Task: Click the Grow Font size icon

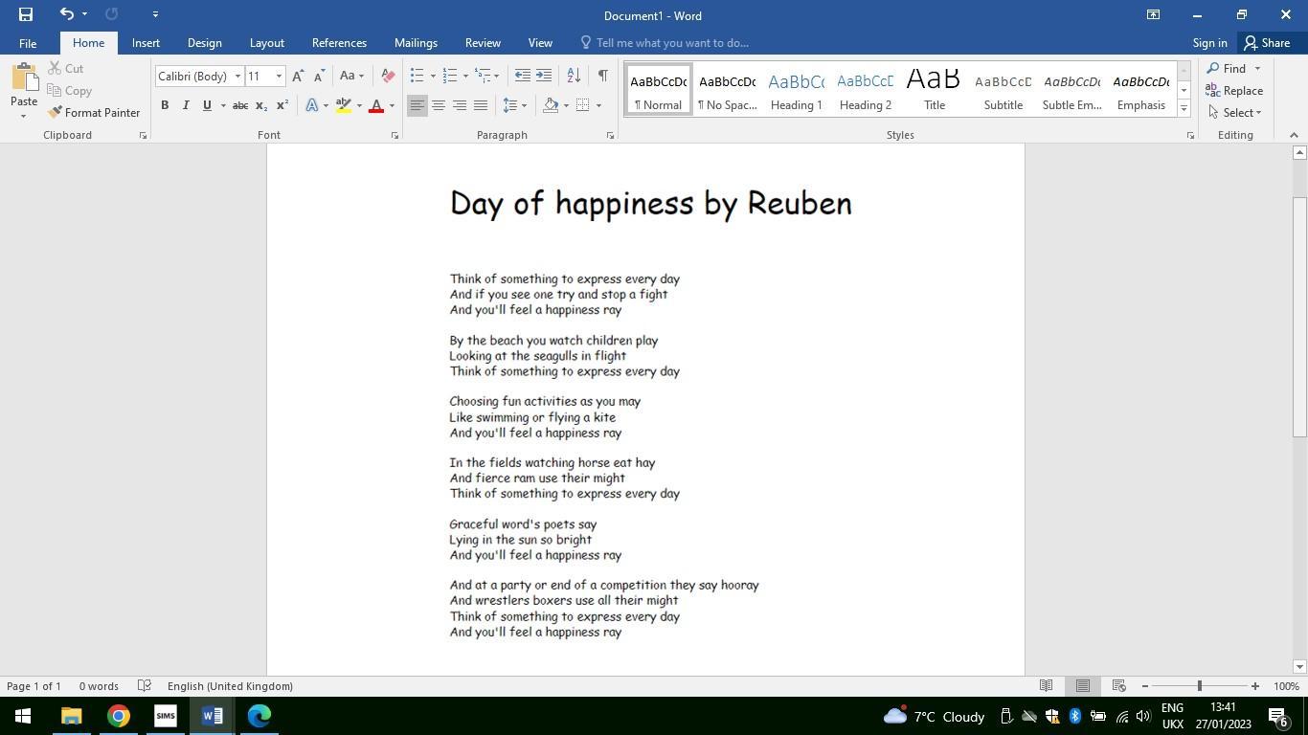Action: click(298, 76)
